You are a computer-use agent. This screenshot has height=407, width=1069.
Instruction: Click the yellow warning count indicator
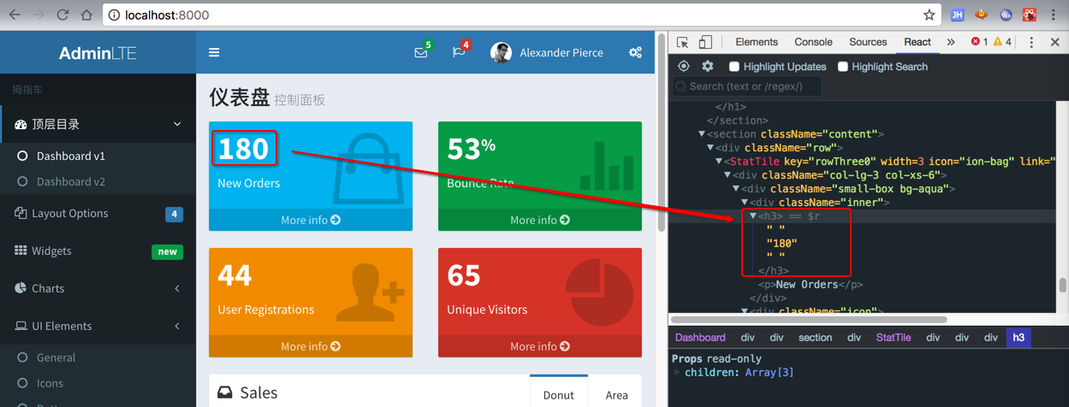pos(1002,42)
